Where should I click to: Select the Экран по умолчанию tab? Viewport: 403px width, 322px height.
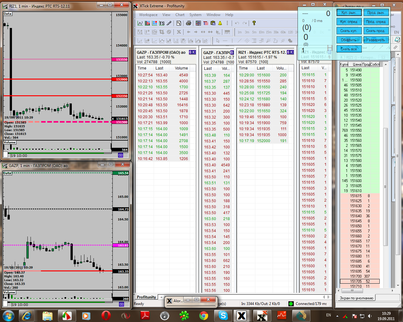tap(356, 298)
